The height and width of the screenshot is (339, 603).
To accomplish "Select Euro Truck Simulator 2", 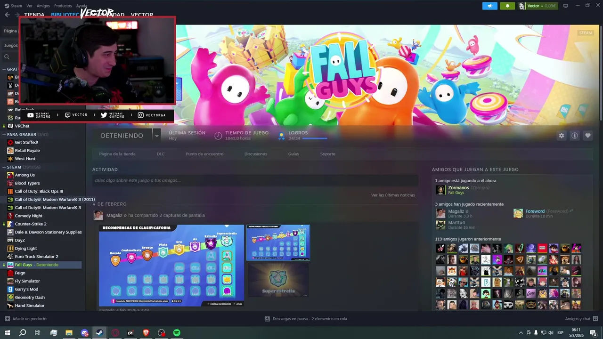I will point(36,257).
